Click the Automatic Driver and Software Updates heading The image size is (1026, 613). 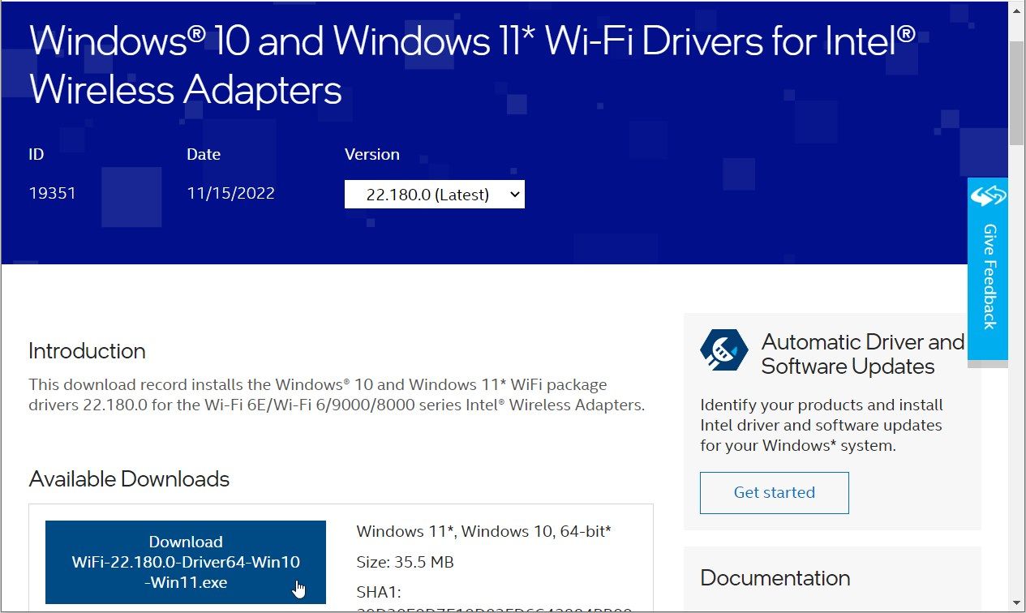pos(863,354)
